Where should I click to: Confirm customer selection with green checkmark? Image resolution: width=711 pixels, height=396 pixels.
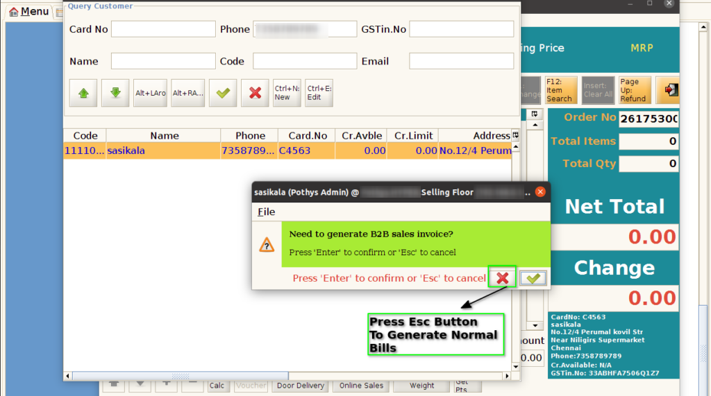pos(223,93)
